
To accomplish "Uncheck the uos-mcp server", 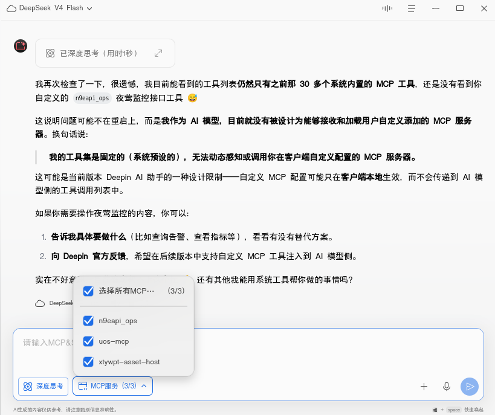I will click(x=88, y=341).
